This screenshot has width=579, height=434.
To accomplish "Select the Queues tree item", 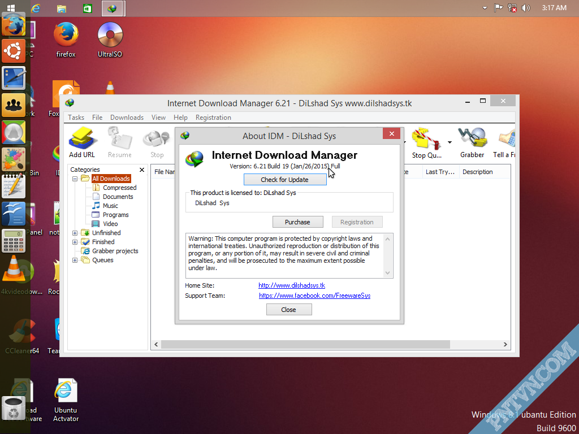I will click(103, 260).
